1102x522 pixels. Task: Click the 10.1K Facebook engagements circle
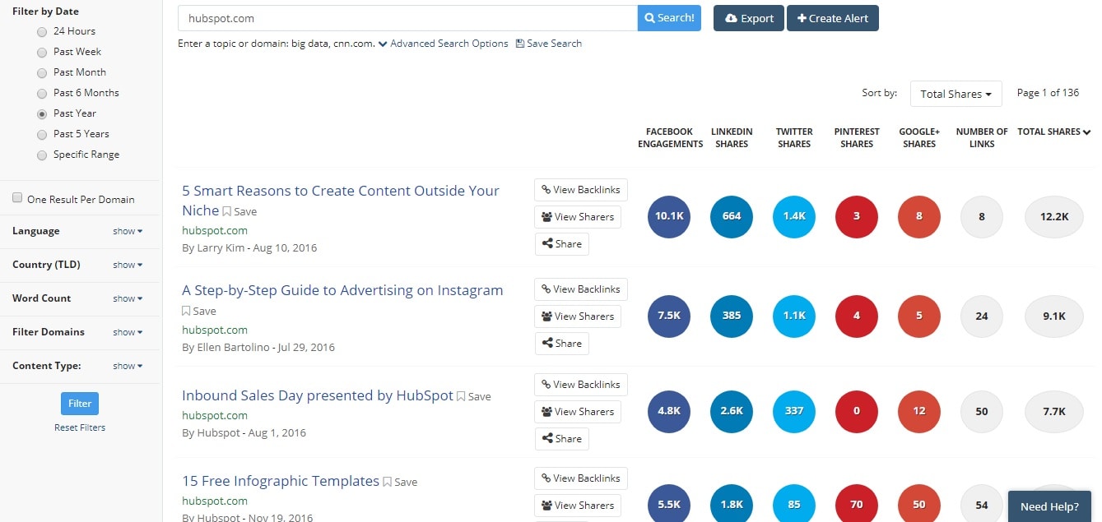click(x=669, y=217)
